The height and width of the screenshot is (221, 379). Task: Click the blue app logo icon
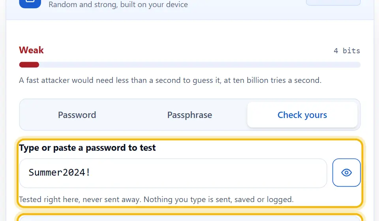[30, 4]
